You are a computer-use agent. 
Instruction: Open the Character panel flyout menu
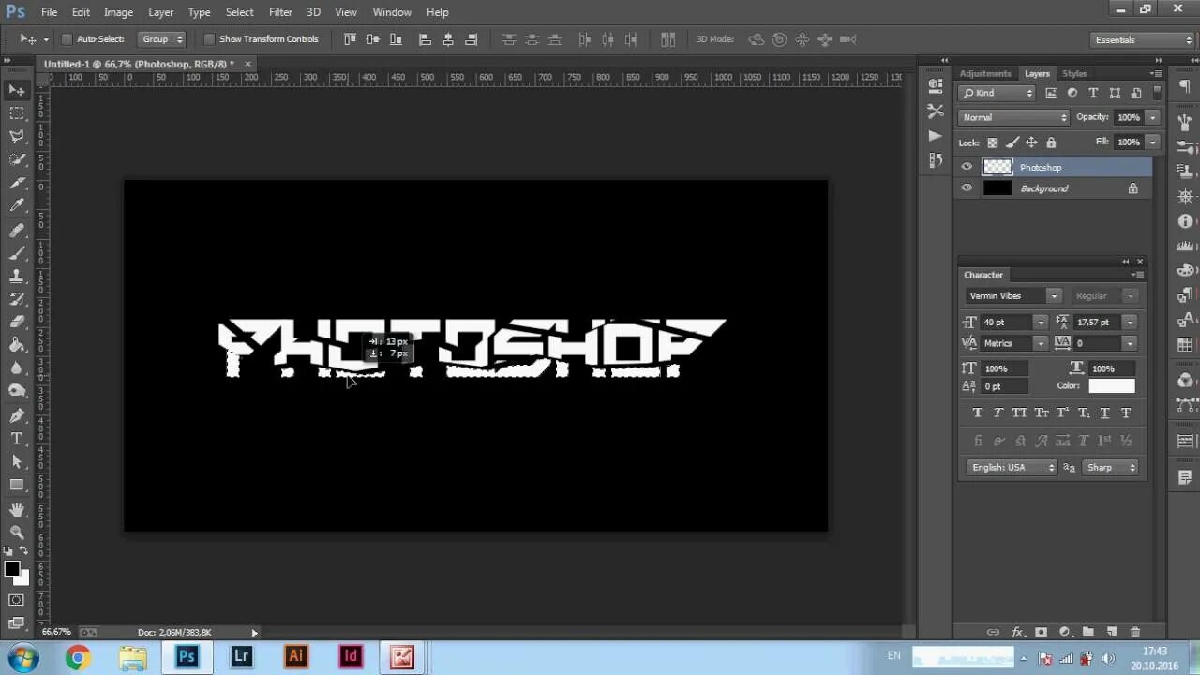(x=1137, y=275)
